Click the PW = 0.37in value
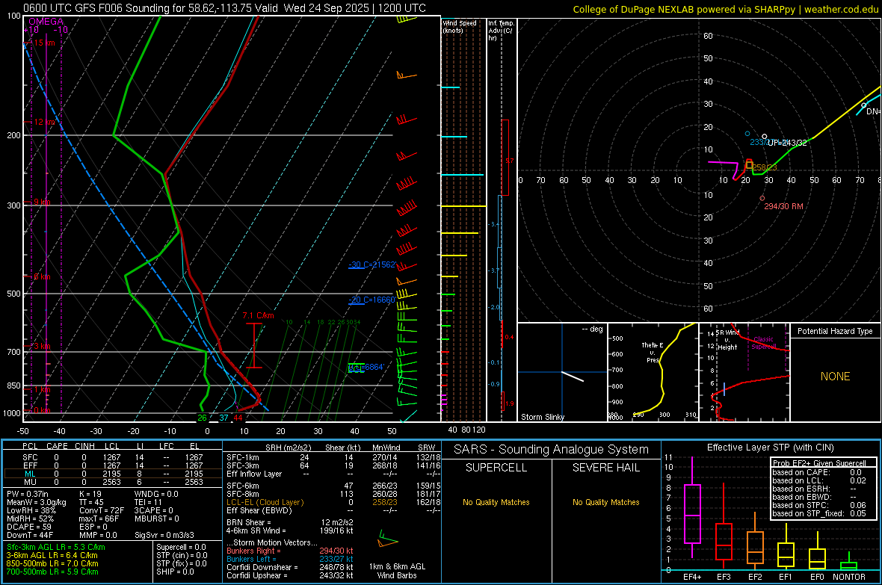This screenshot has width=882, height=585. [28, 494]
